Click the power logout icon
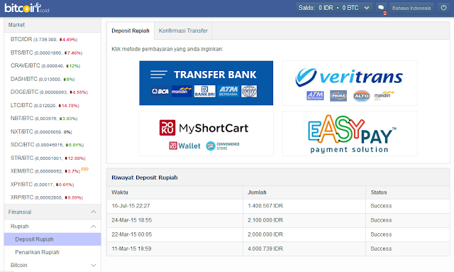This screenshot has height=272, width=454. point(443,8)
